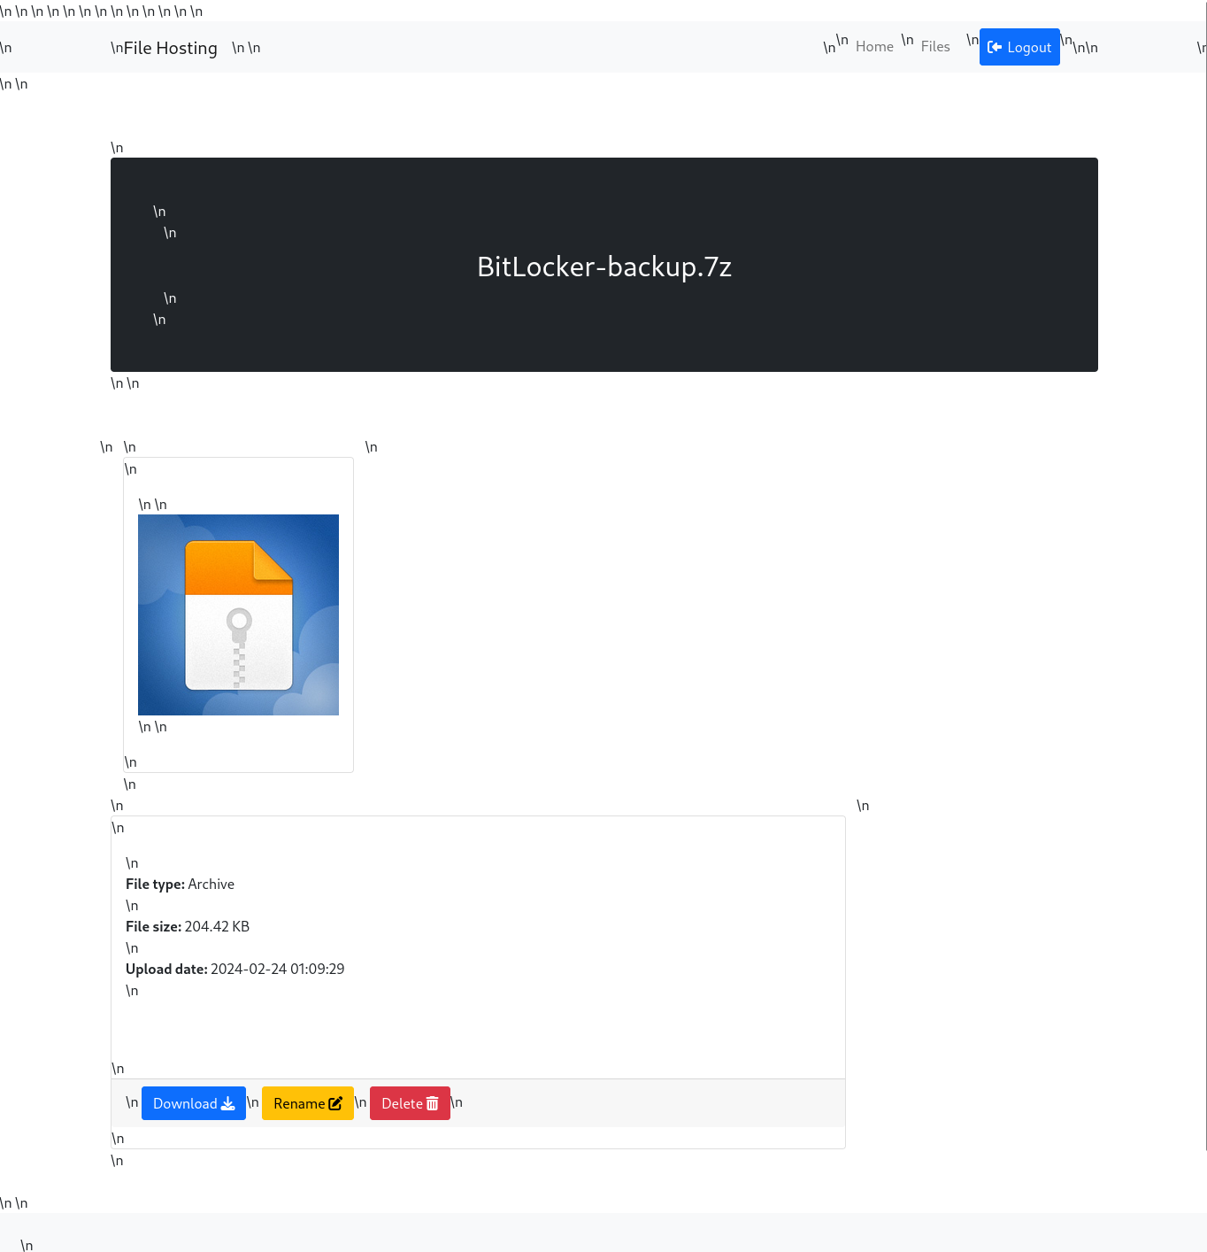Click the File Hosting brand link

pyautogui.click(x=170, y=48)
